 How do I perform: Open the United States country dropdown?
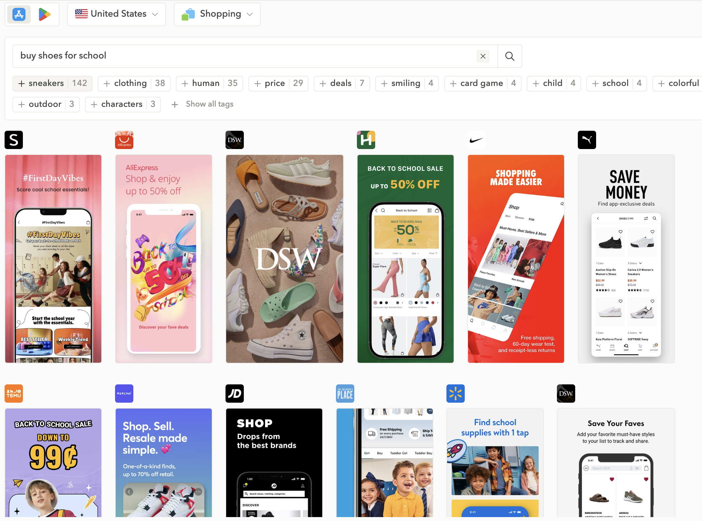coord(117,14)
